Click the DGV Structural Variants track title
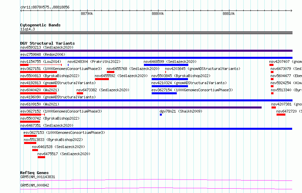This screenshot has height=193, width=302. 48,43
